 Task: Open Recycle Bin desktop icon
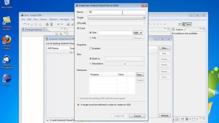point(7,4)
